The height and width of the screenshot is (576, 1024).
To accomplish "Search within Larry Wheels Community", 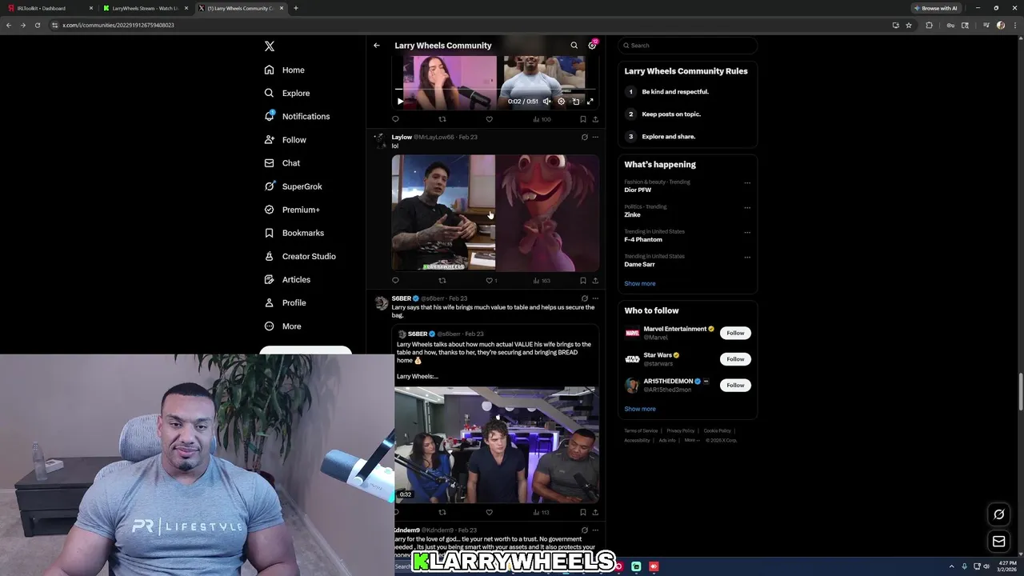I will pos(574,46).
